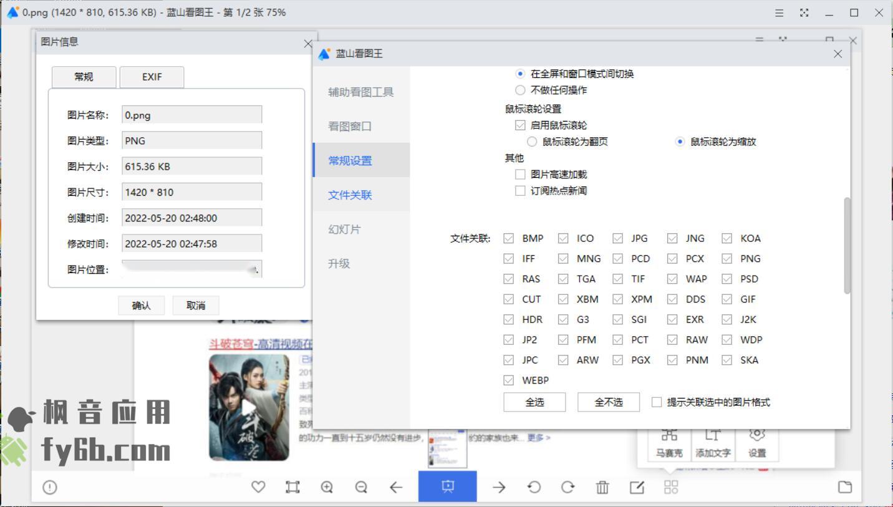Close the 图片信息 dialog
Viewport: 893px width, 507px height.
coord(308,43)
